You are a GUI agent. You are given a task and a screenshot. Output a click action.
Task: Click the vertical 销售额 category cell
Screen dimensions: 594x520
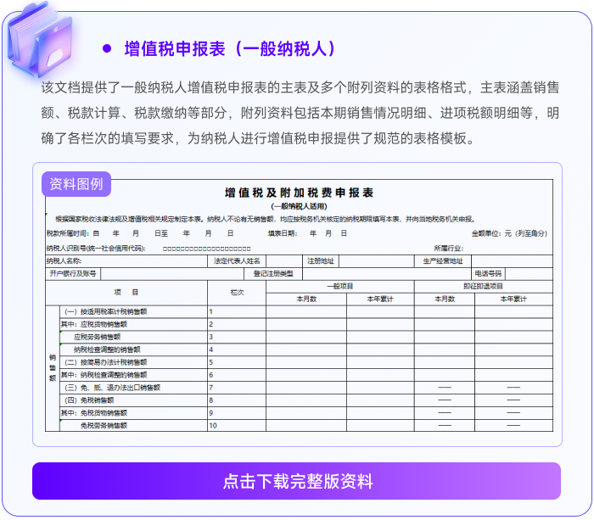coord(52,368)
